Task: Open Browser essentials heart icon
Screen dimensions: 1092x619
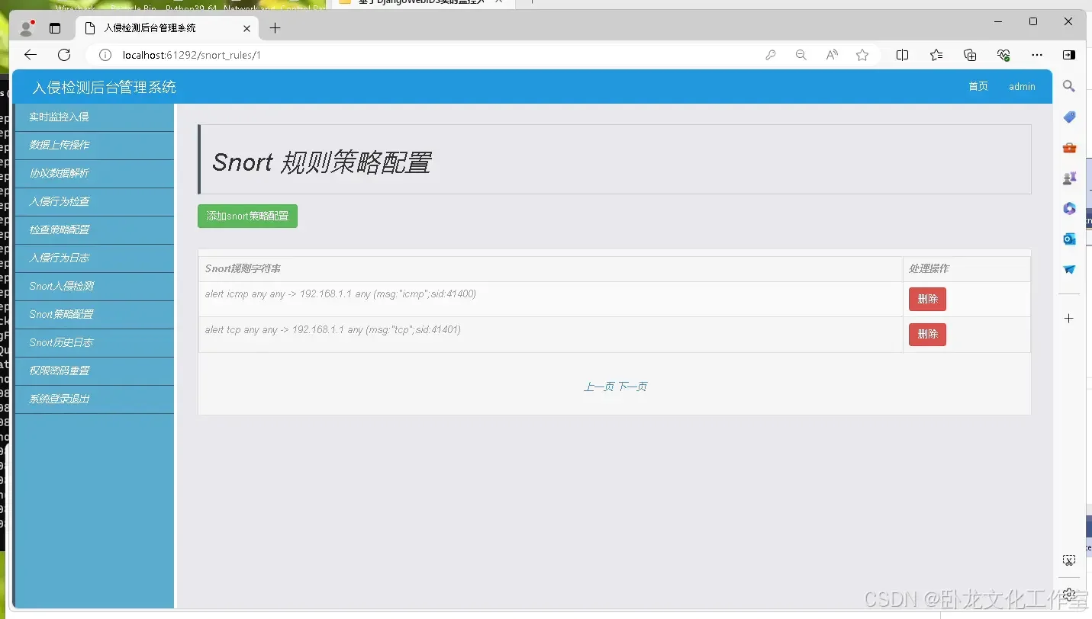Action: pos(1003,55)
